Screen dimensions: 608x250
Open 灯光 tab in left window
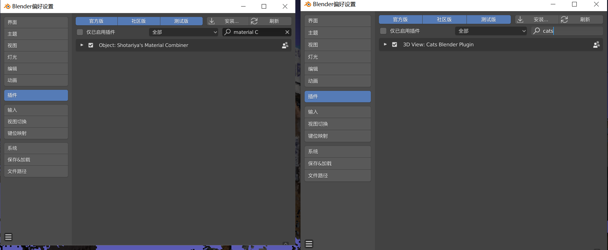(36, 57)
